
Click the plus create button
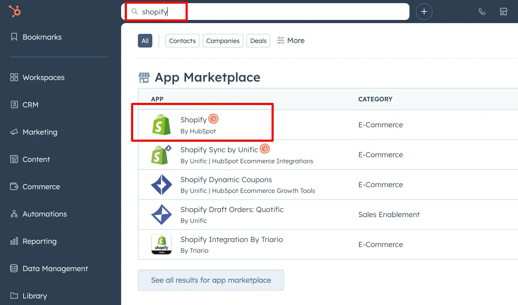pyautogui.click(x=424, y=12)
